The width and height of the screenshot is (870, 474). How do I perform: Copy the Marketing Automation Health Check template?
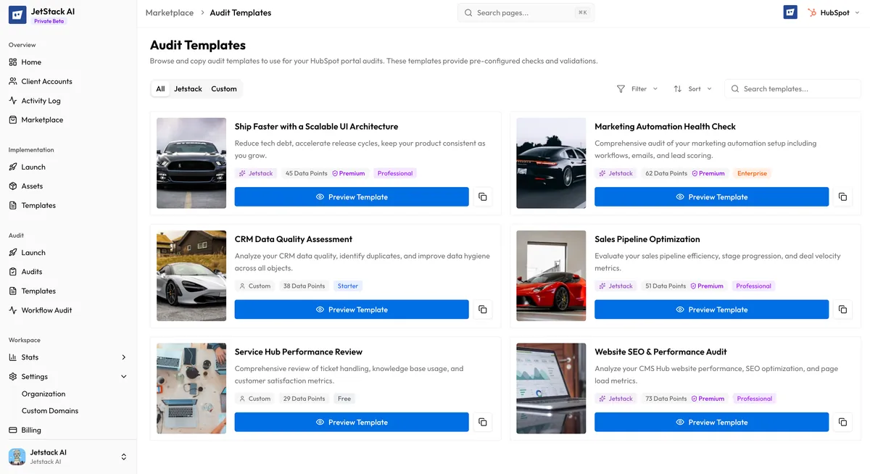pos(842,196)
